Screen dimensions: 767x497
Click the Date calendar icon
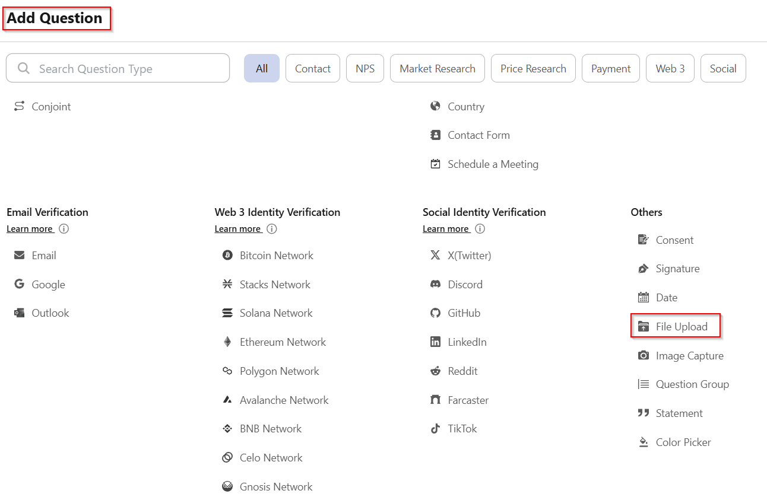[x=644, y=297]
